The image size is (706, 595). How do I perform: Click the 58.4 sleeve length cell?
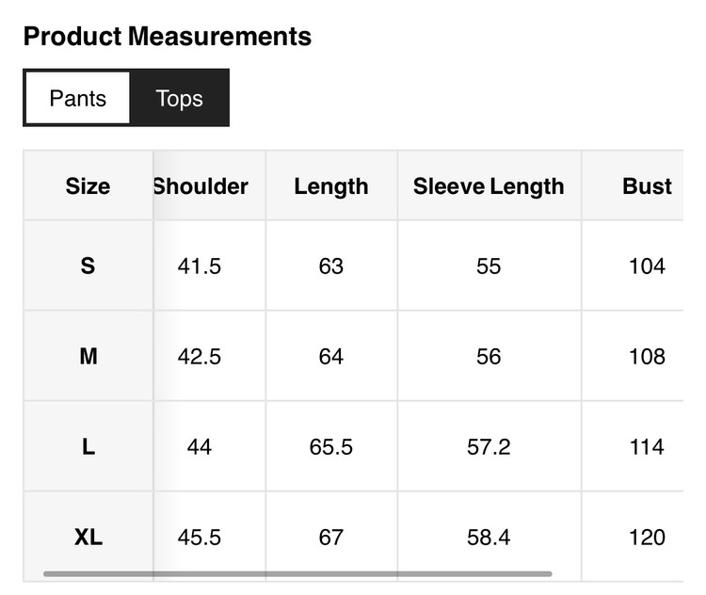click(x=489, y=538)
